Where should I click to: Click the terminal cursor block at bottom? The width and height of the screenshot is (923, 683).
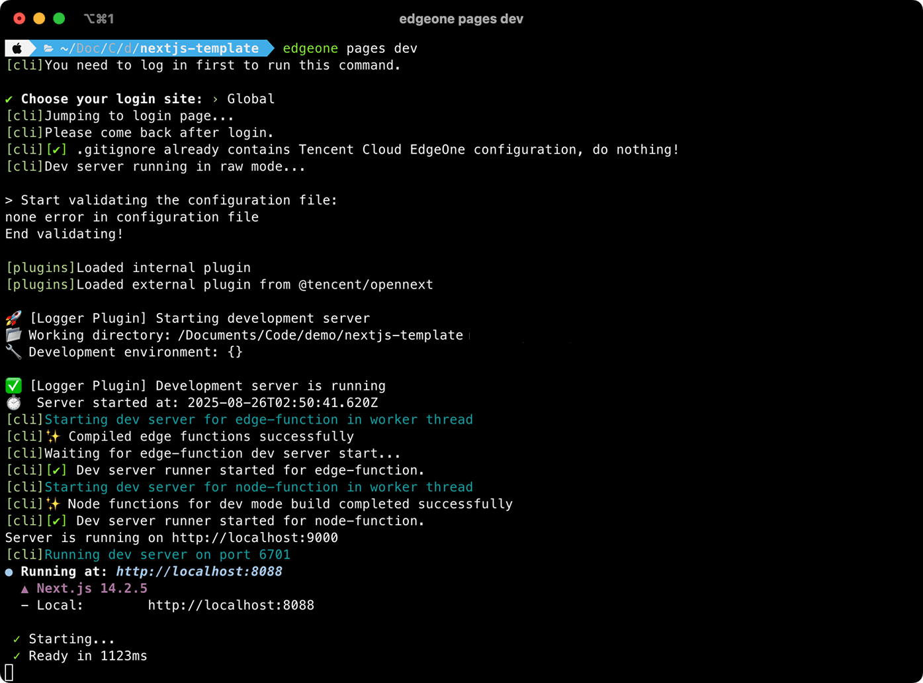(x=9, y=673)
